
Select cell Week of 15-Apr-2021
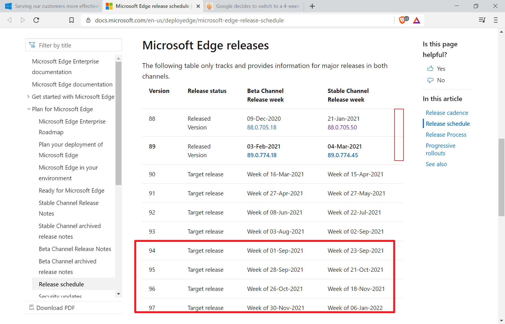pos(355,174)
